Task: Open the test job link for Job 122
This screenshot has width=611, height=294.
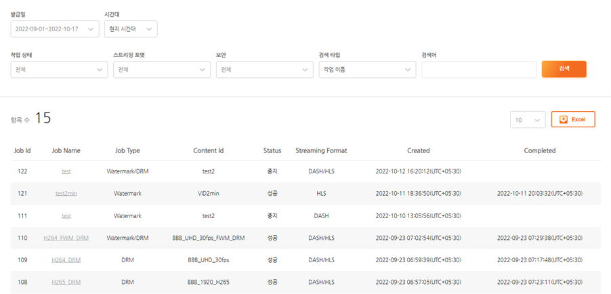Action: (x=66, y=172)
